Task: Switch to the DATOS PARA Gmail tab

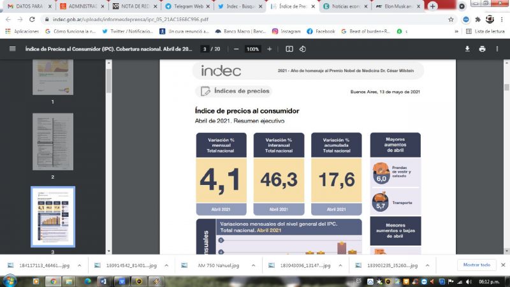Action: click(29, 6)
